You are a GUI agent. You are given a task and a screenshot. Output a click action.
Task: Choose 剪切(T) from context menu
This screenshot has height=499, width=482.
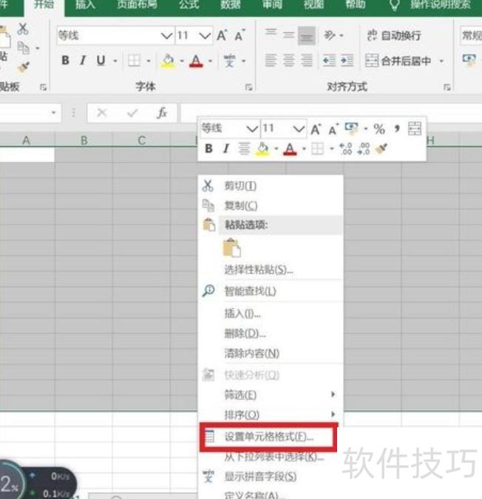[271, 186]
